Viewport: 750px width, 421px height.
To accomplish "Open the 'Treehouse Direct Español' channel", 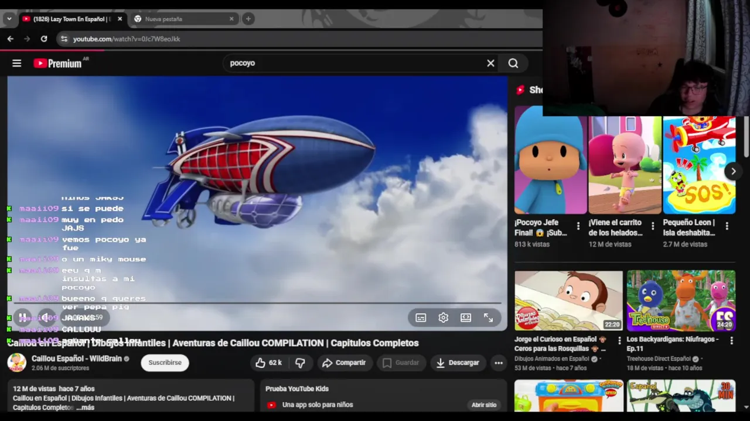I will pos(659,358).
